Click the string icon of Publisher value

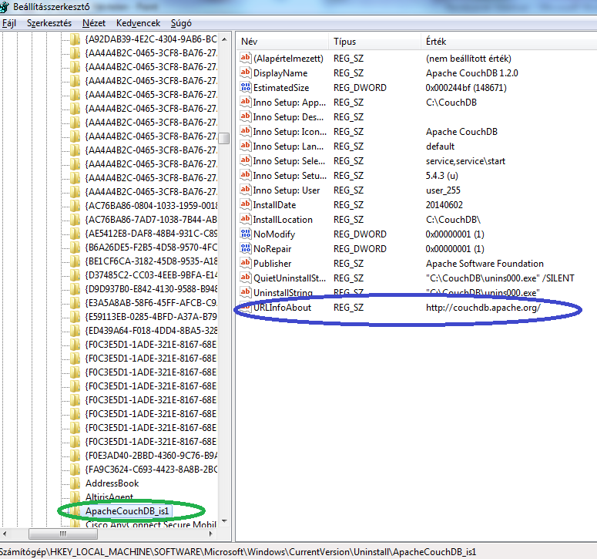point(245,263)
